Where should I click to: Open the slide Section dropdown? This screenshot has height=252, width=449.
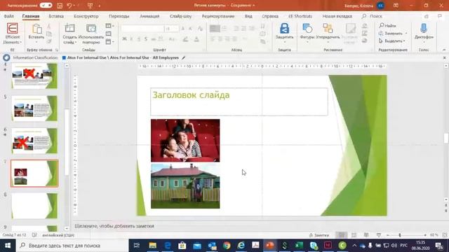pyautogui.click(x=109, y=42)
